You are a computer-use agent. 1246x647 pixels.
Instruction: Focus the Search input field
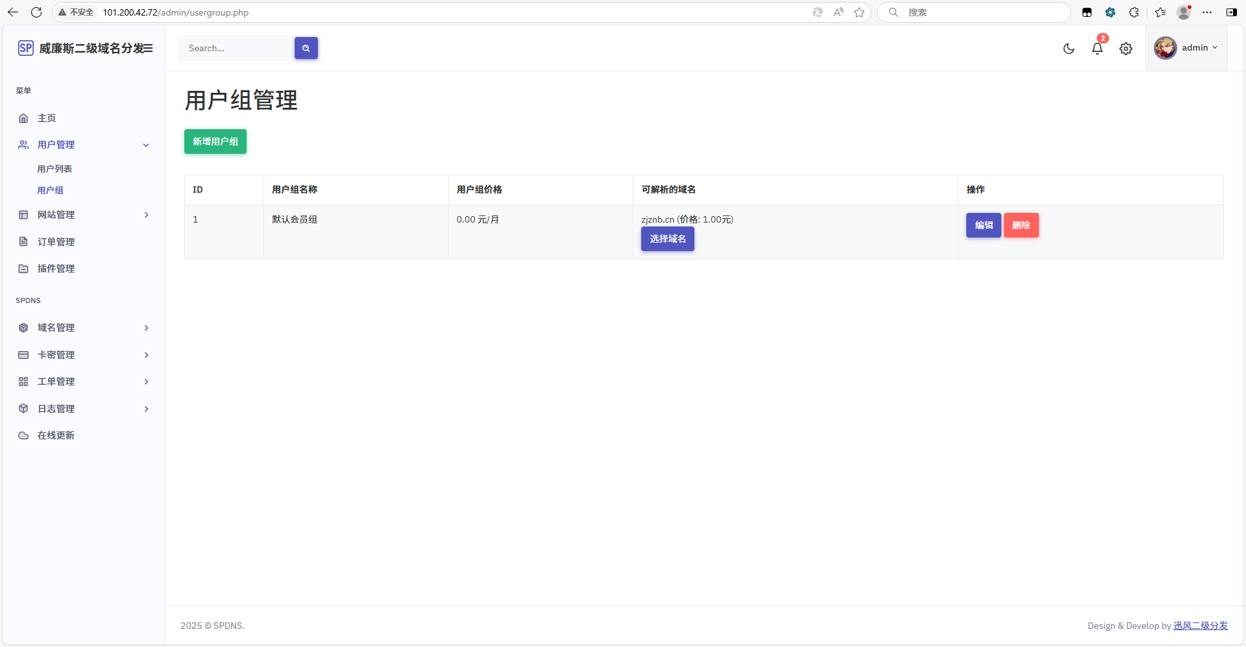pyautogui.click(x=236, y=48)
